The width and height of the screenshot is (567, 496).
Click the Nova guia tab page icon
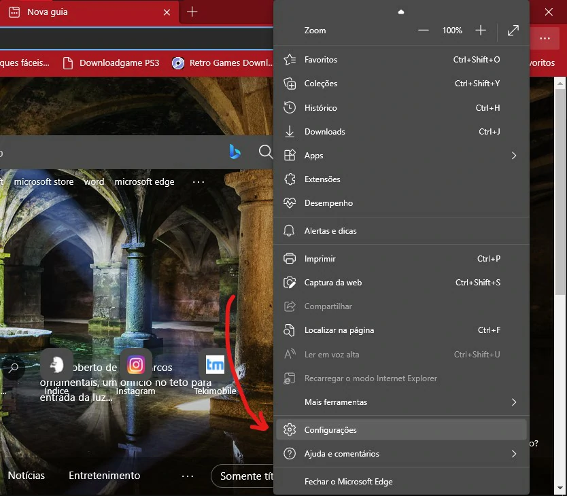pos(14,12)
